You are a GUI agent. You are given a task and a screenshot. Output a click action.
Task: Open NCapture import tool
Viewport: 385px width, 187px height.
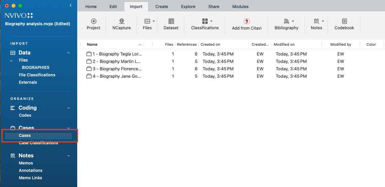121,22
